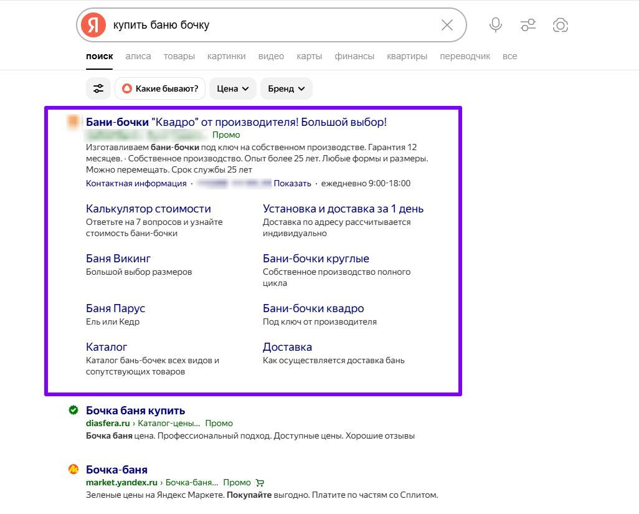Screen dimensions: 639x514
Task: Open "Баня Викинг" sitelink
Action: tap(118, 259)
